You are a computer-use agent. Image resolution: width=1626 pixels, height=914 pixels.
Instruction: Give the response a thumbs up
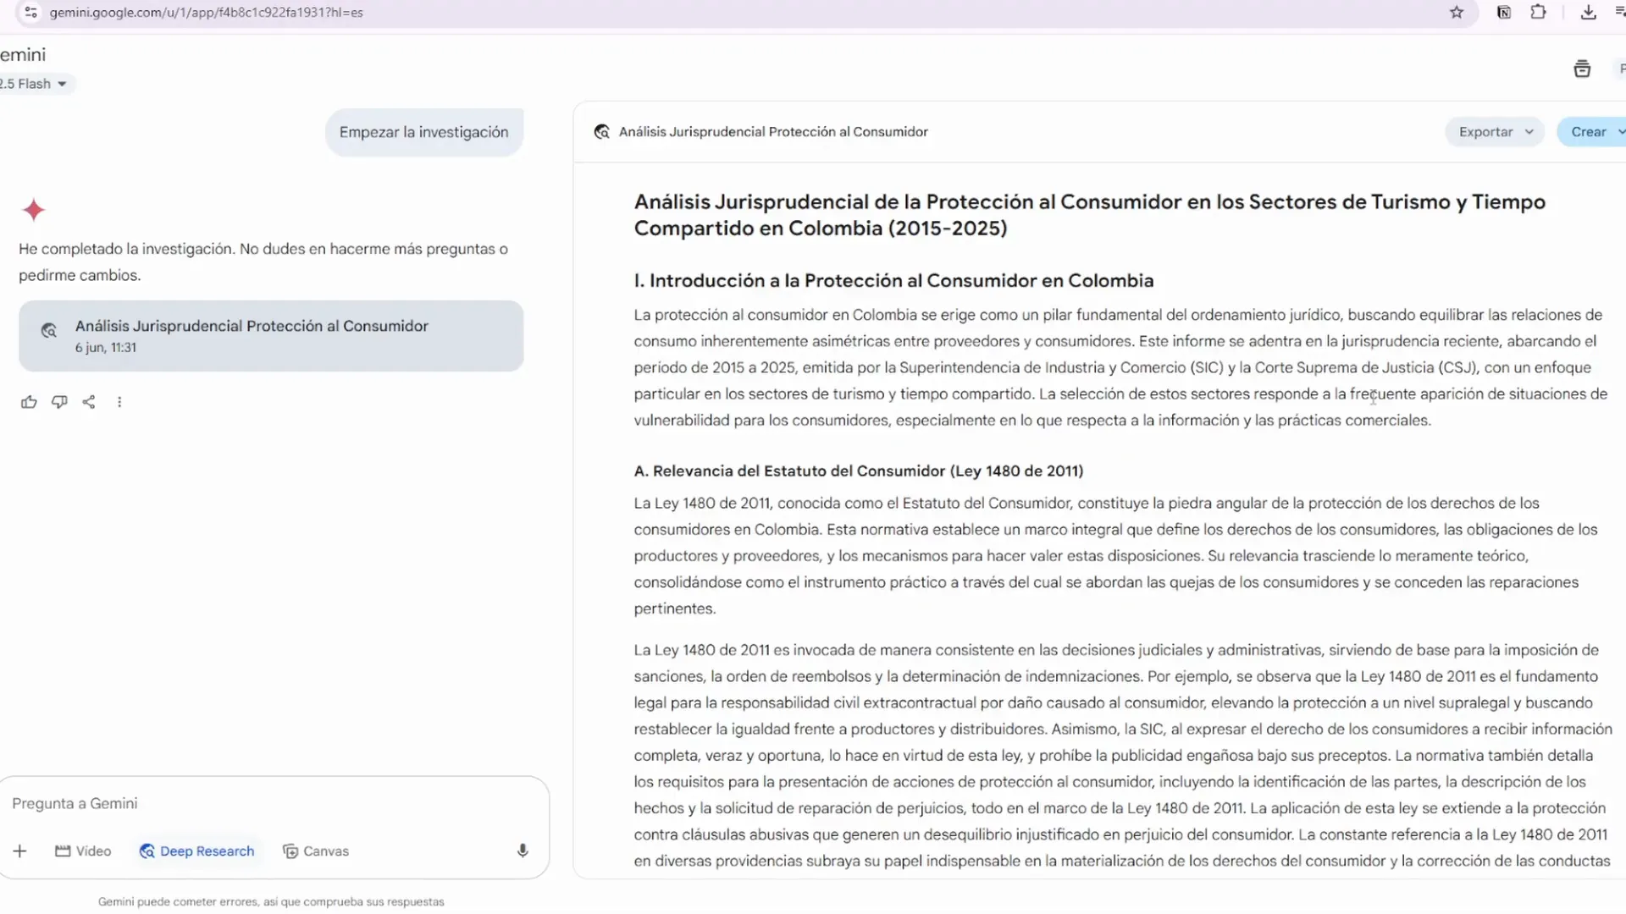29,402
